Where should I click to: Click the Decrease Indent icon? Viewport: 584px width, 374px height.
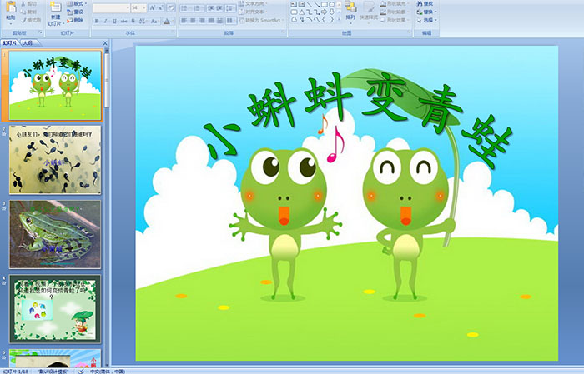[x=211, y=8]
